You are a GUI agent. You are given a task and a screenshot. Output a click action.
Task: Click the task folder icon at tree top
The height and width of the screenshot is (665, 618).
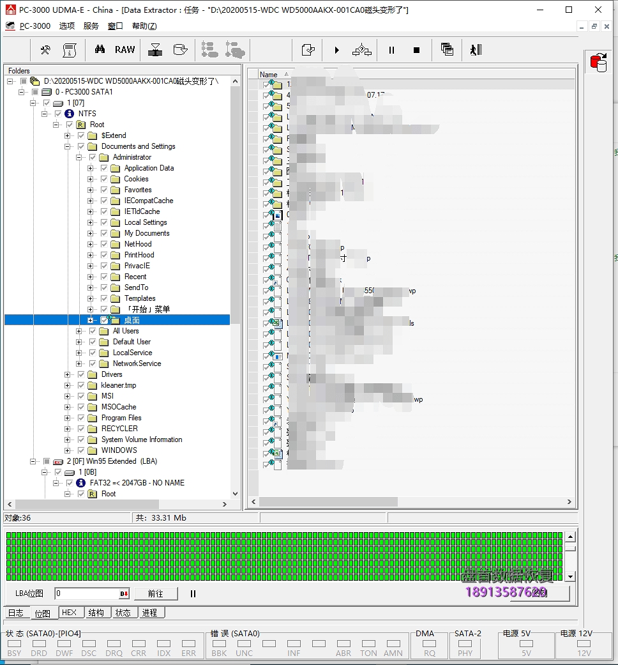coord(35,81)
